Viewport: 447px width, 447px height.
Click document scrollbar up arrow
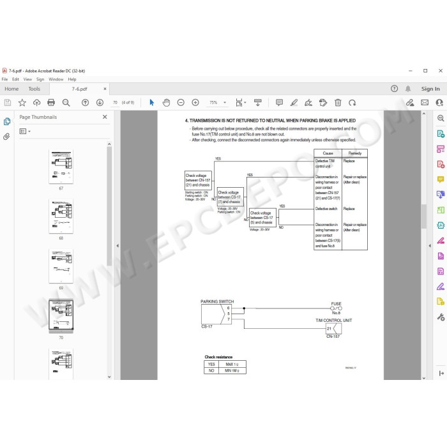[x=424, y=114]
